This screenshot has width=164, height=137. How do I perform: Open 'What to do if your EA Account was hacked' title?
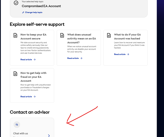click(128, 37)
